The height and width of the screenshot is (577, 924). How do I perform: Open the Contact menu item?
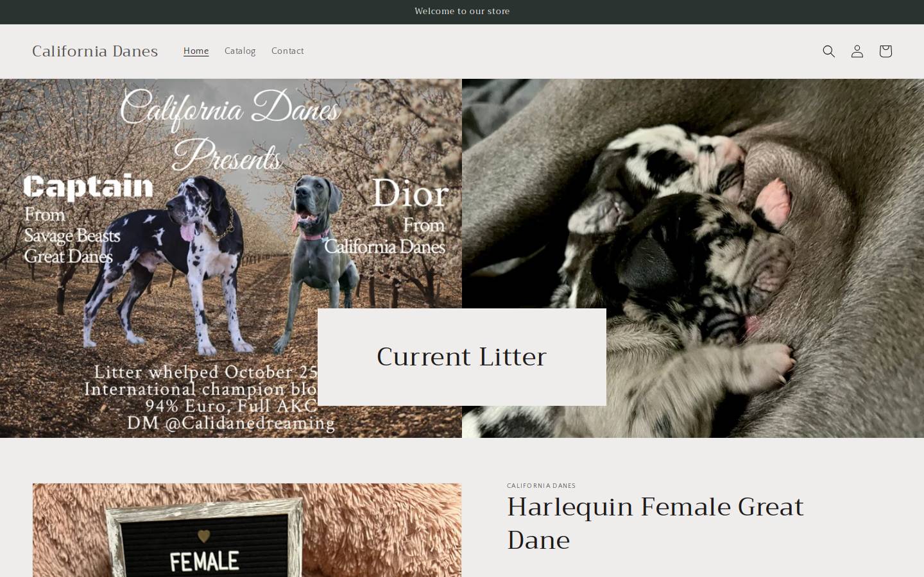tap(287, 51)
